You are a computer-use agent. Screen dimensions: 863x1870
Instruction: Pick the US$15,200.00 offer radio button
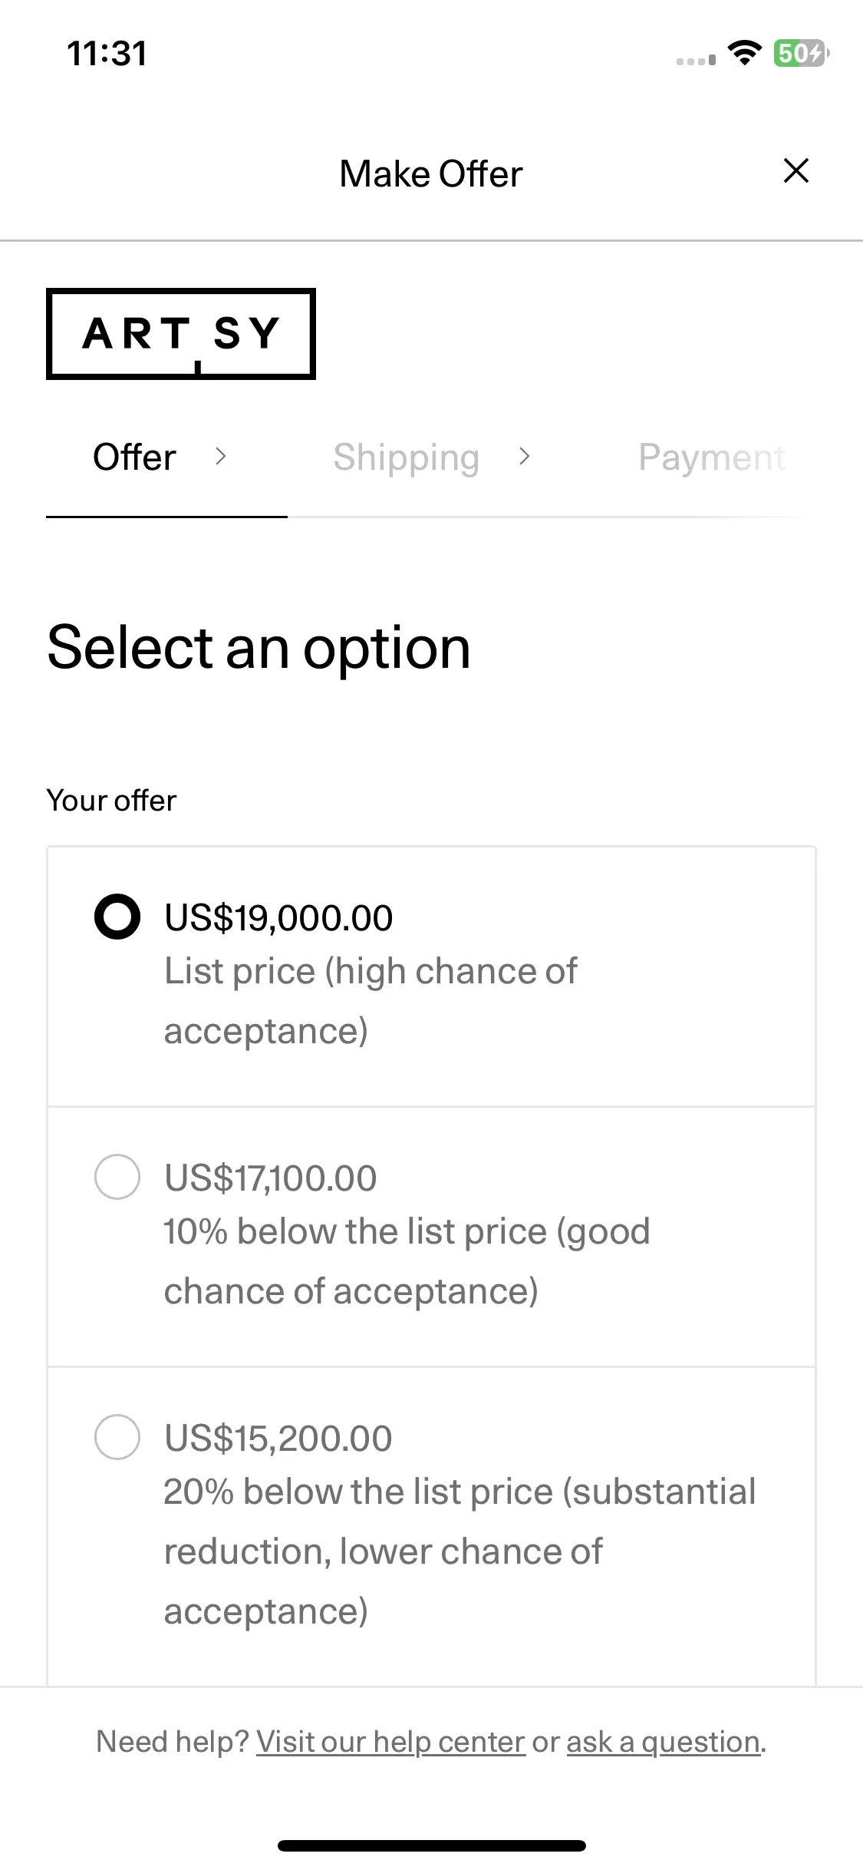click(x=117, y=1436)
